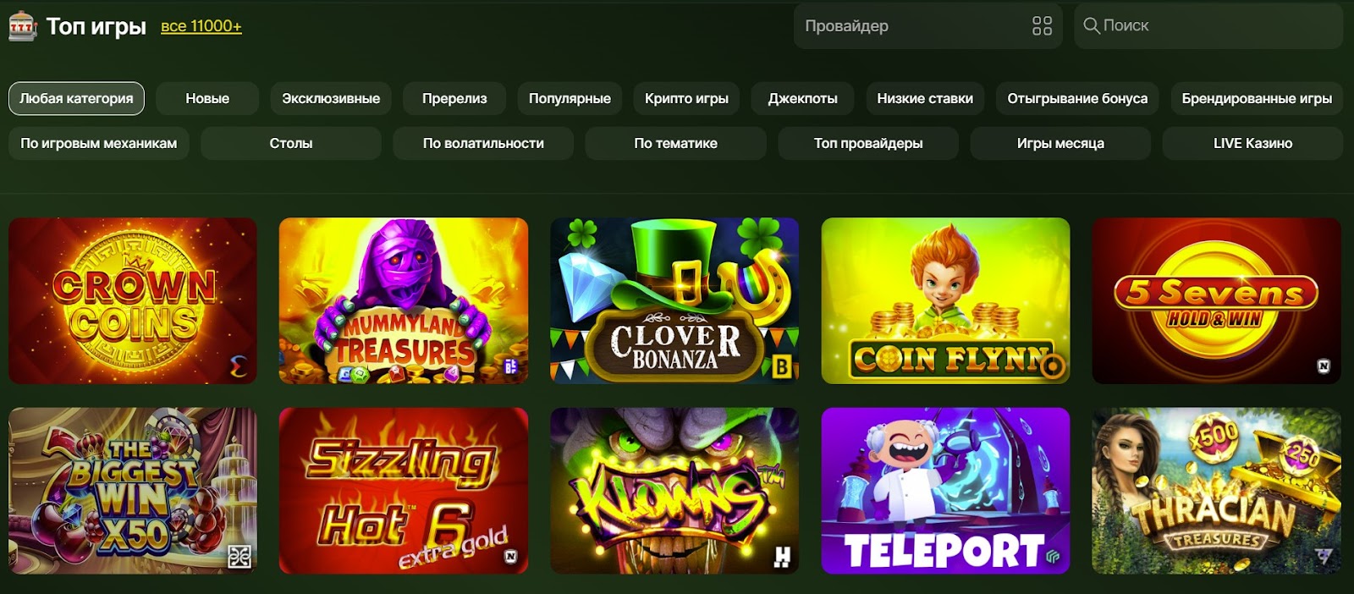Open the Crown Coins game thumbnail

(x=133, y=300)
